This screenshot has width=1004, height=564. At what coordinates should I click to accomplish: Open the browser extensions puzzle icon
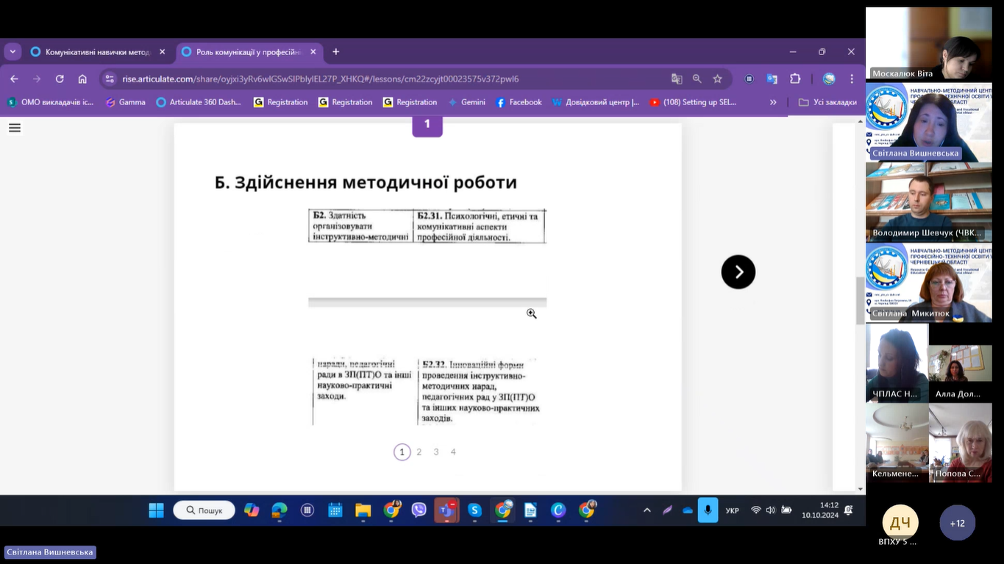[x=795, y=79]
